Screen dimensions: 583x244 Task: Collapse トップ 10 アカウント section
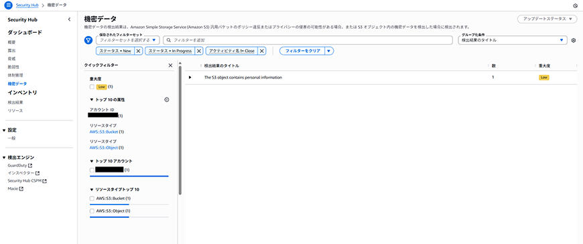pyautogui.click(x=91, y=161)
